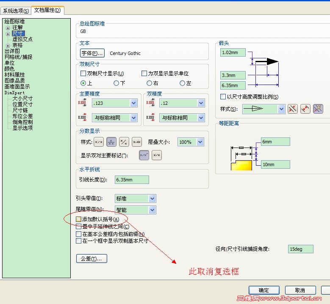Image resolution: width=330 pixels, height=304 pixels.
Task: Select the stacked fraction style icon
Action: [111, 142]
